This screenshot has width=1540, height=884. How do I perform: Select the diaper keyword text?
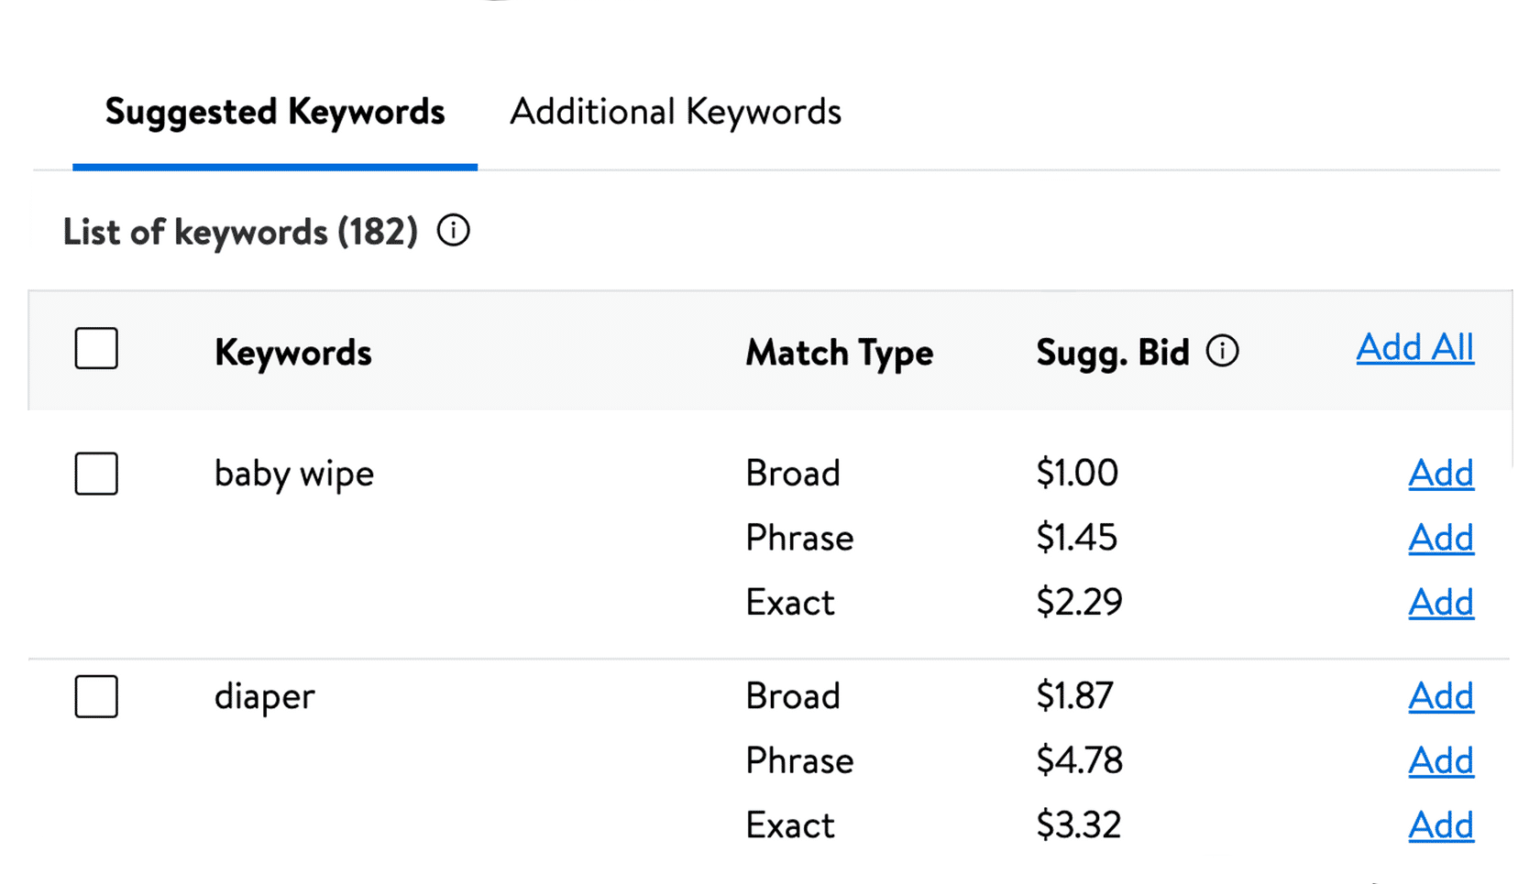click(264, 697)
